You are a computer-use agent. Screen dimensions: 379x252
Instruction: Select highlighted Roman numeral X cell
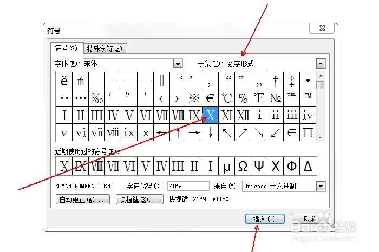[x=210, y=115]
